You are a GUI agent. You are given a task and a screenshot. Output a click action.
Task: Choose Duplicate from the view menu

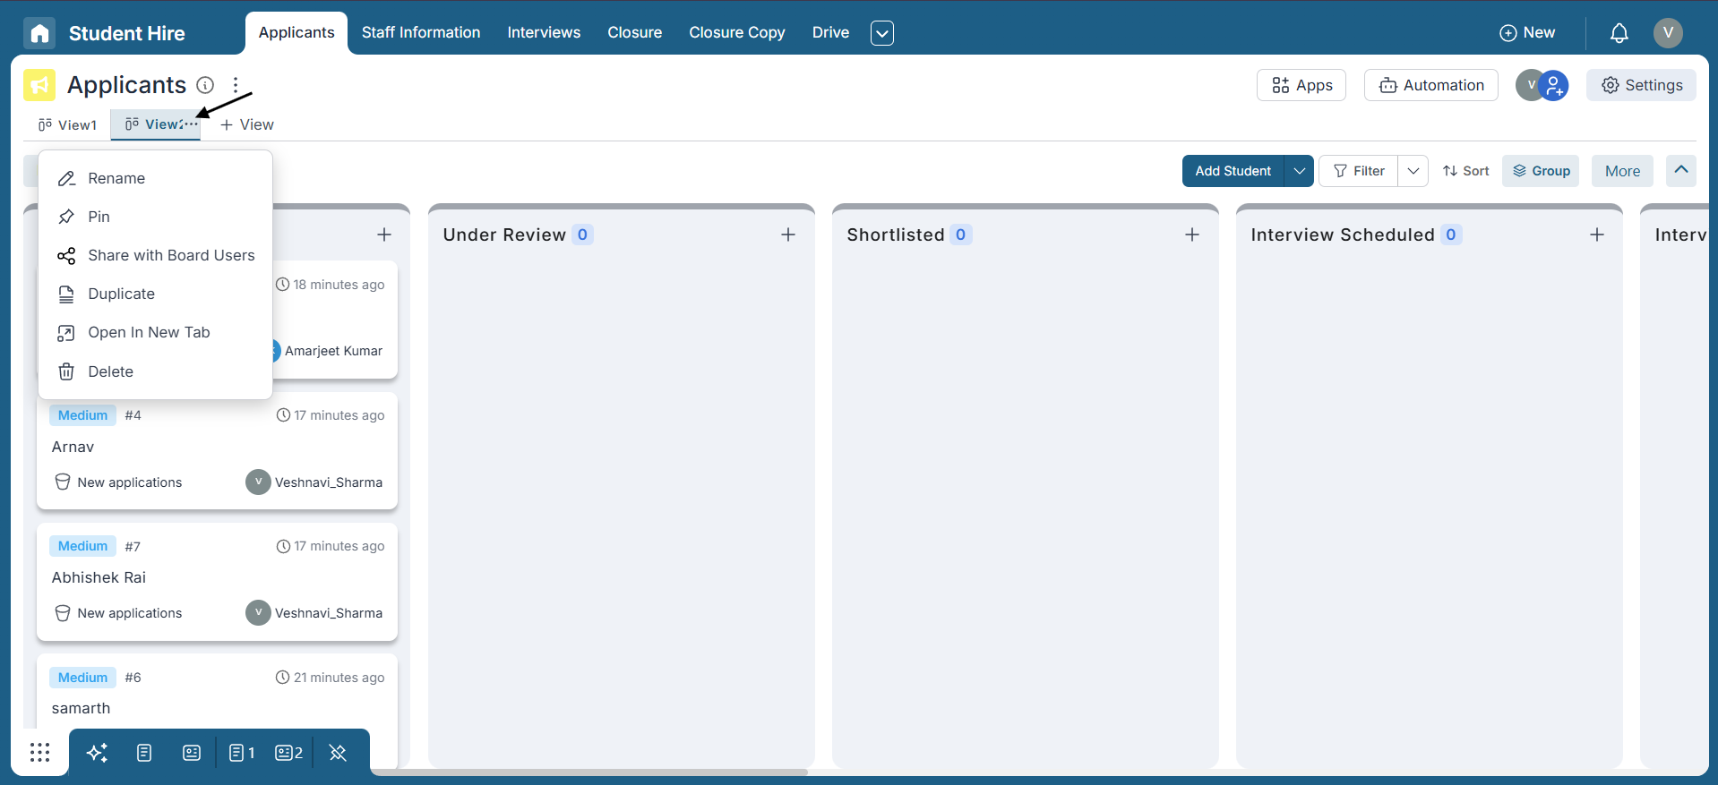pos(156,294)
